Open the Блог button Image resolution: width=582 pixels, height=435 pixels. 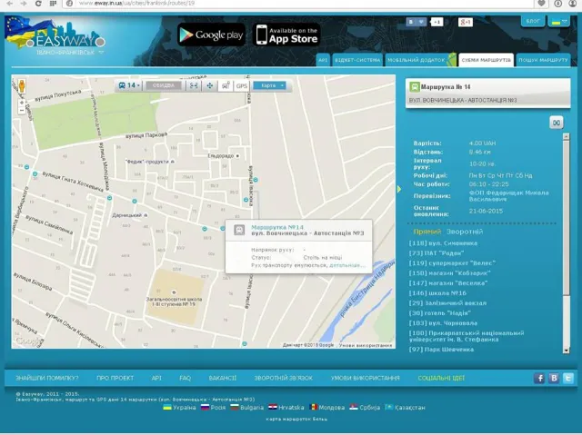(533, 21)
